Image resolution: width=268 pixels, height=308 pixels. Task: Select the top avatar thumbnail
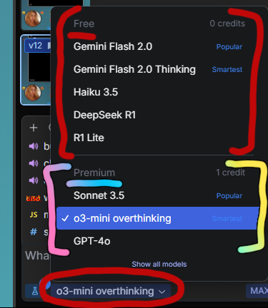click(x=33, y=19)
